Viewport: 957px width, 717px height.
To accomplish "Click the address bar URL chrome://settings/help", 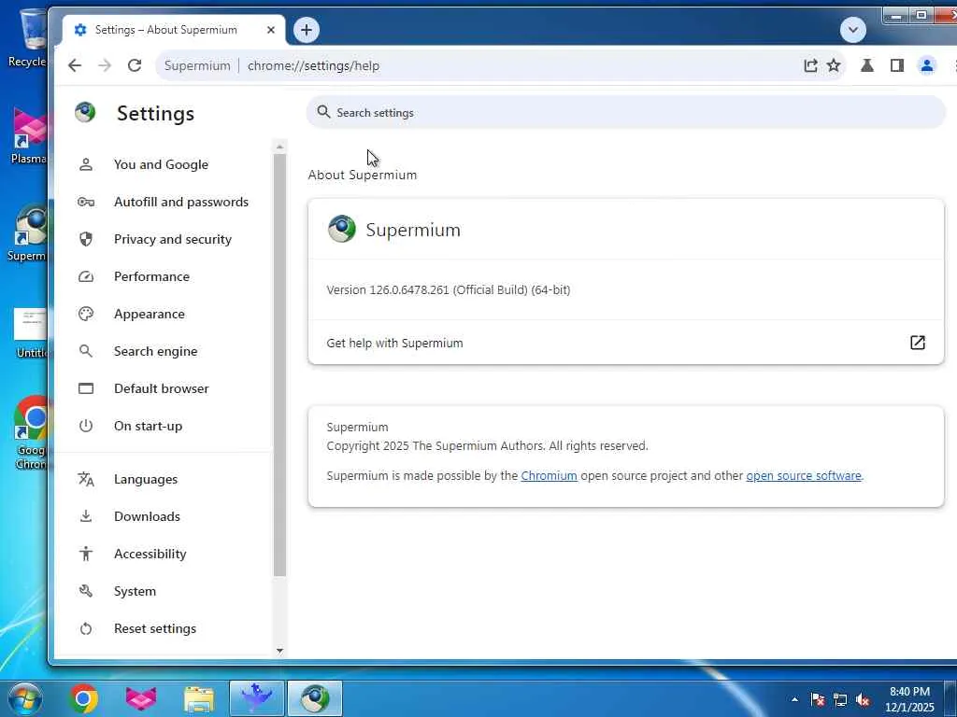I will click(x=313, y=65).
